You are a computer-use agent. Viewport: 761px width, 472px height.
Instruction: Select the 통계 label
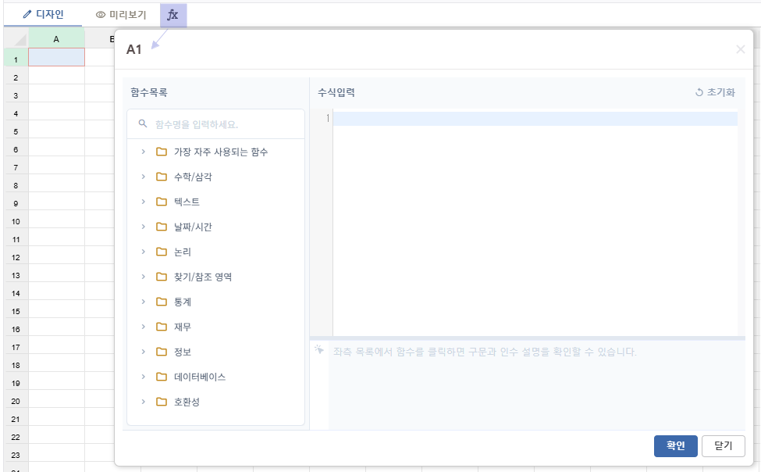183,302
